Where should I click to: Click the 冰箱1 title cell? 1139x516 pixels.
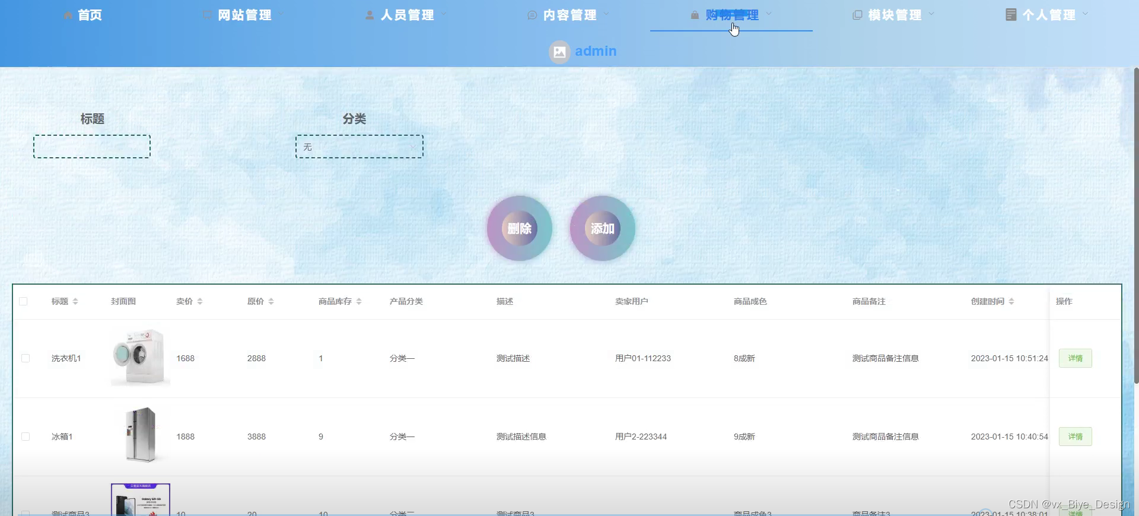[62, 437]
